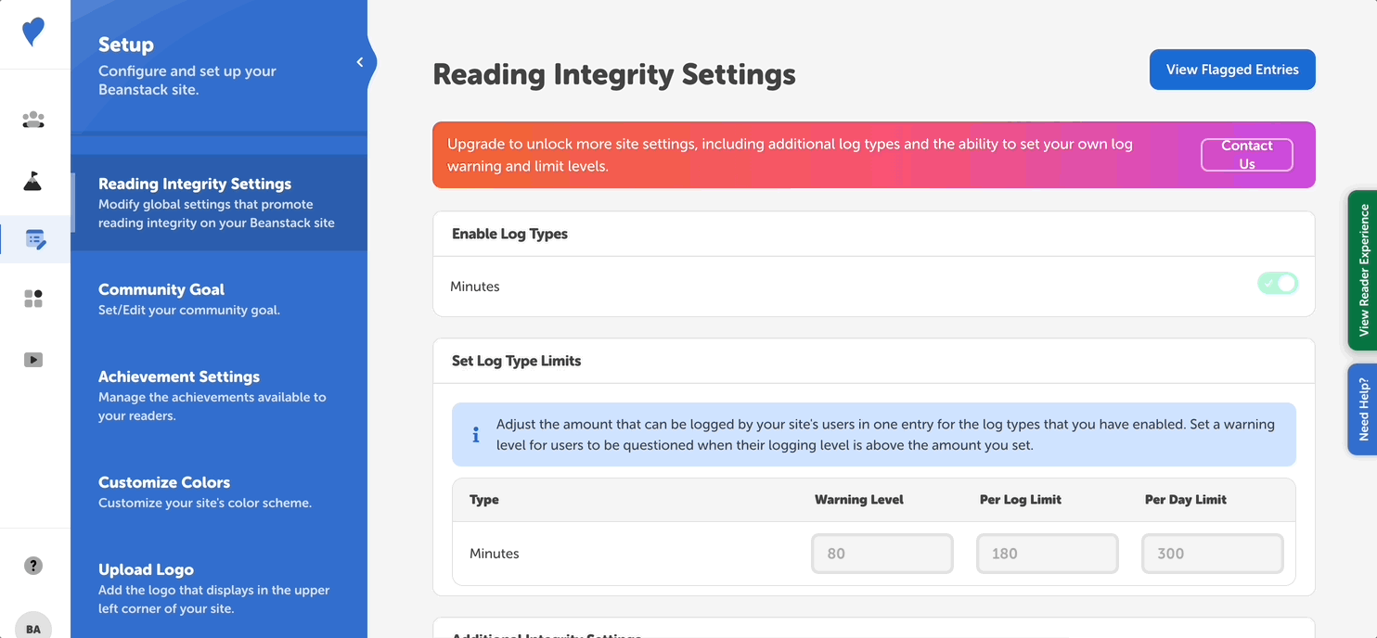This screenshot has width=1377, height=638.
Task: Open the View Reader Experience side tab
Action: pyautogui.click(x=1362, y=270)
